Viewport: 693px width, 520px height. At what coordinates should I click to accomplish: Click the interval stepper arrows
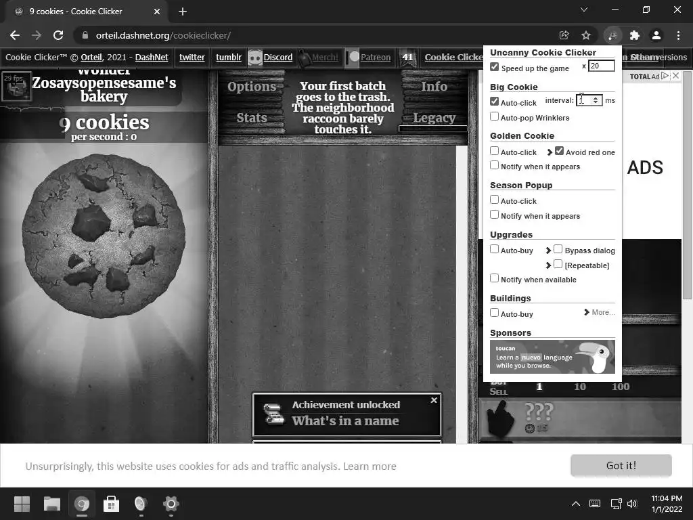point(596,100)
